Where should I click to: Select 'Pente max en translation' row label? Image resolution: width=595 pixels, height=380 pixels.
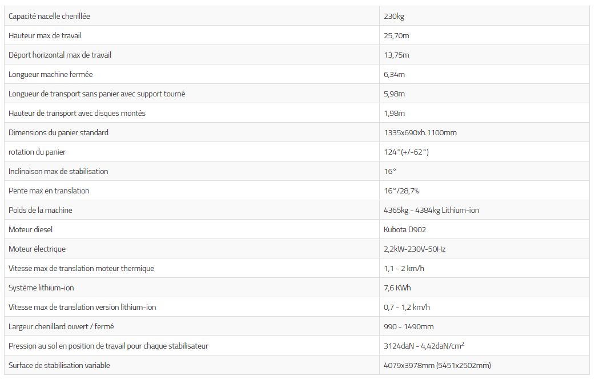click(49, 191)
